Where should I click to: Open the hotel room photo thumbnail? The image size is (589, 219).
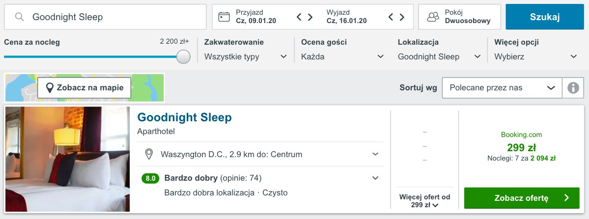click(68, 159)
